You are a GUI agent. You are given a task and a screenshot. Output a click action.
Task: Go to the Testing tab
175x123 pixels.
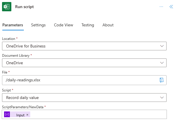coord(87,25)
